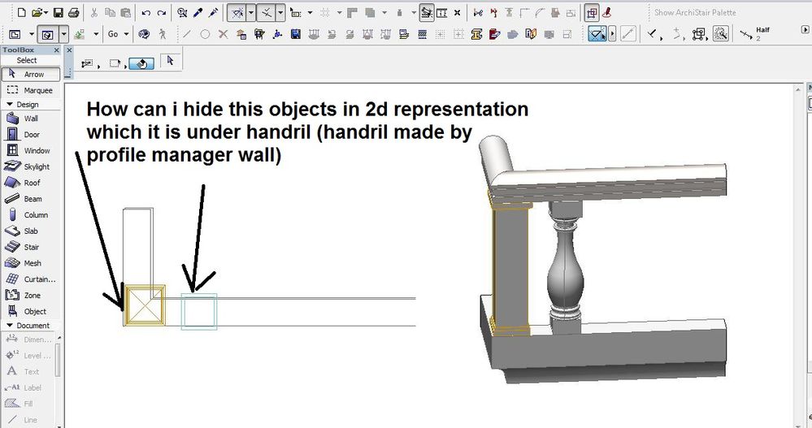Image resolution: width=812 pixels, height=428 pixels.
Task: Select the Stair tool
Action: tap(31, 247)
